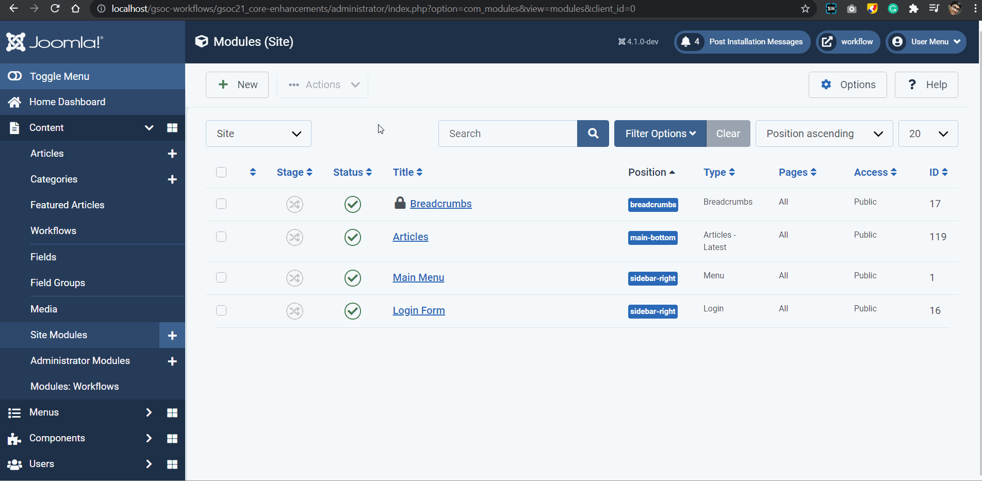Select the Breadcrumbs row checkbox
This screenshot has width=982, height=481.
[x=221, y=204]
